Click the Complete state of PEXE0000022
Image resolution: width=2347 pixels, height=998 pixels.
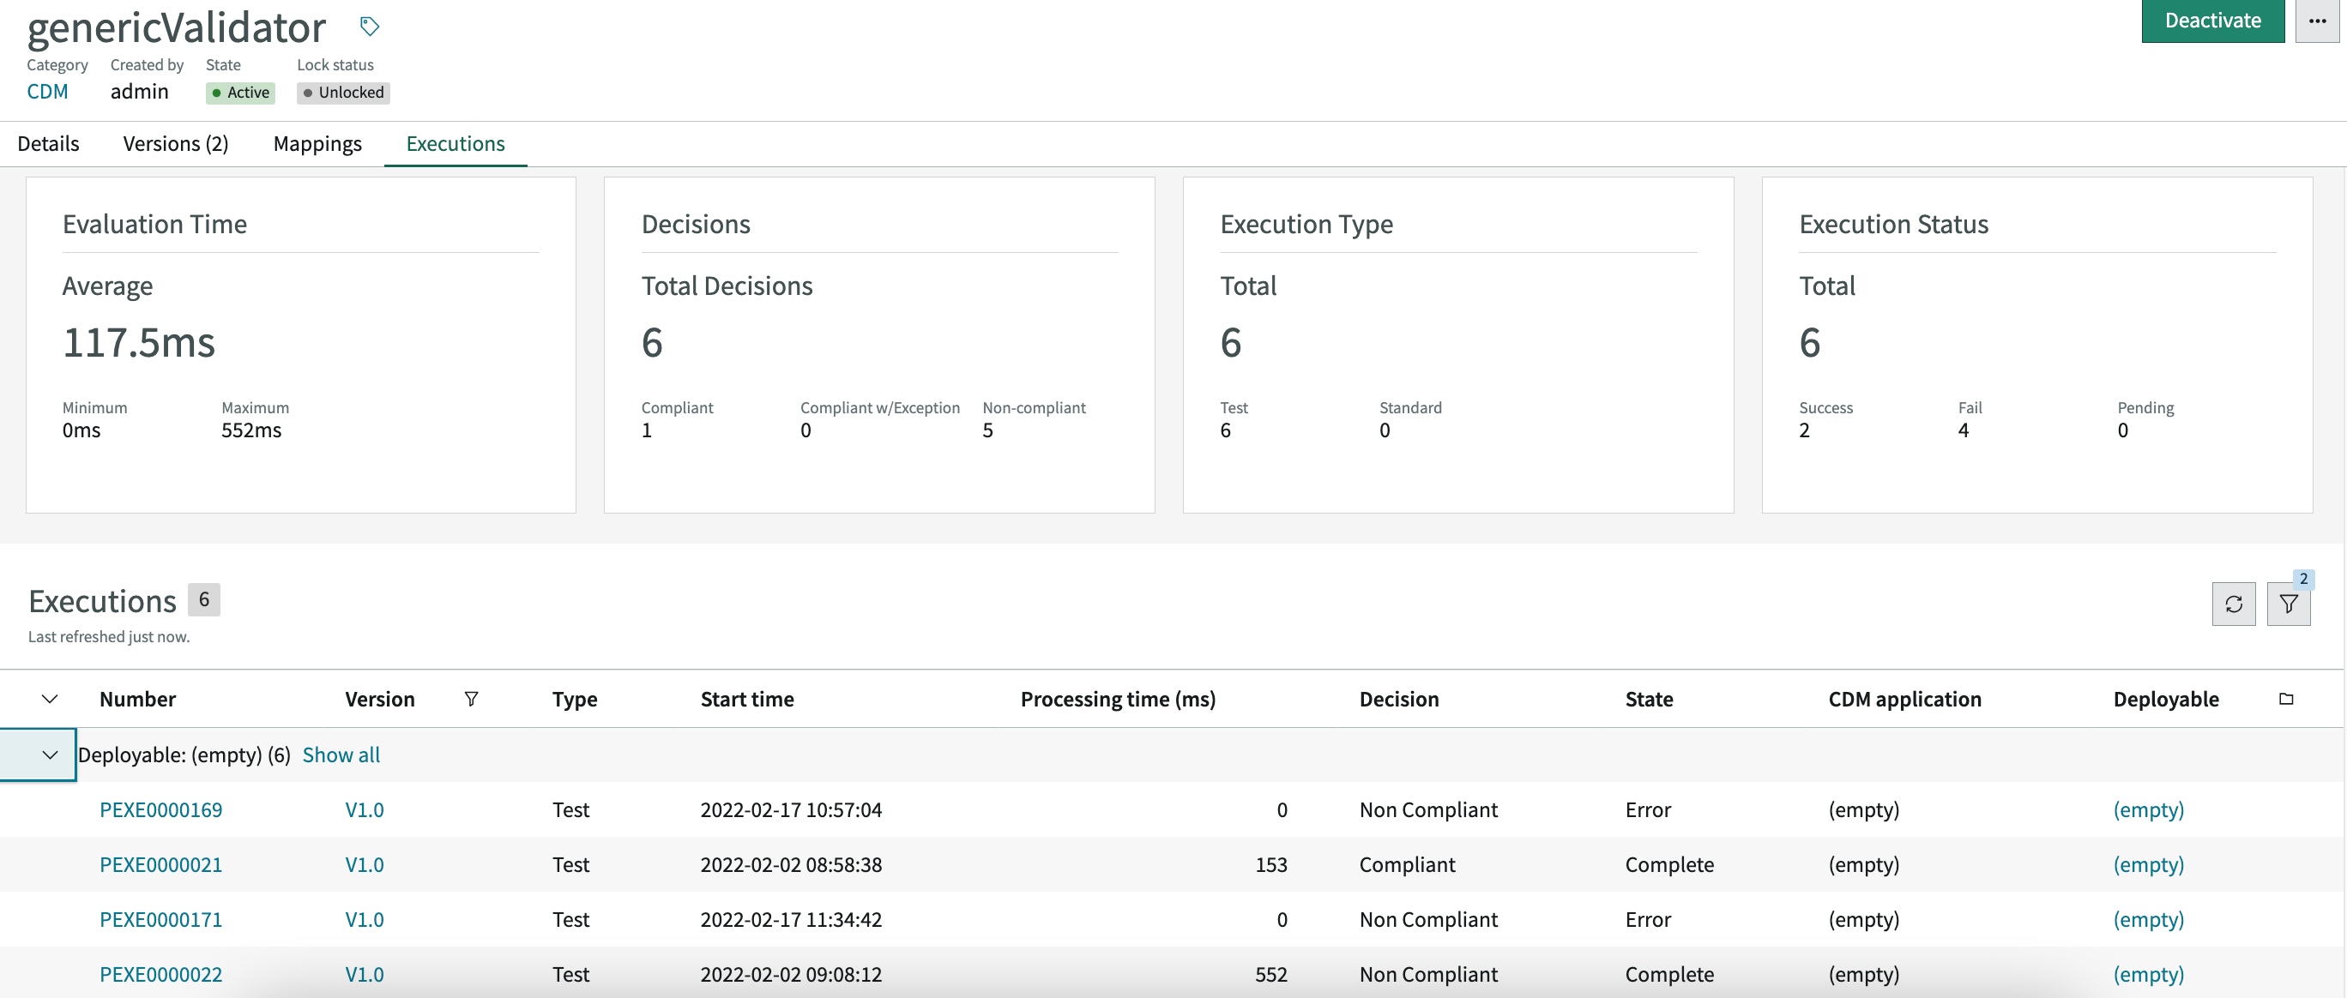pyautogui.click(x=1669, y=973)
